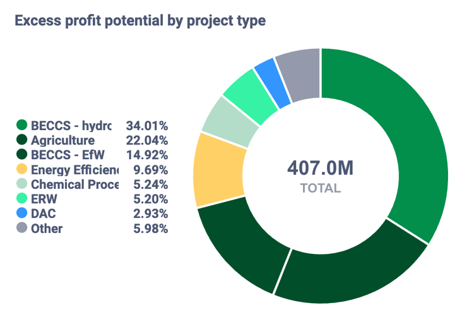Click the Excess profit potential chart title

pyautogui.click(x=140, y=21)
